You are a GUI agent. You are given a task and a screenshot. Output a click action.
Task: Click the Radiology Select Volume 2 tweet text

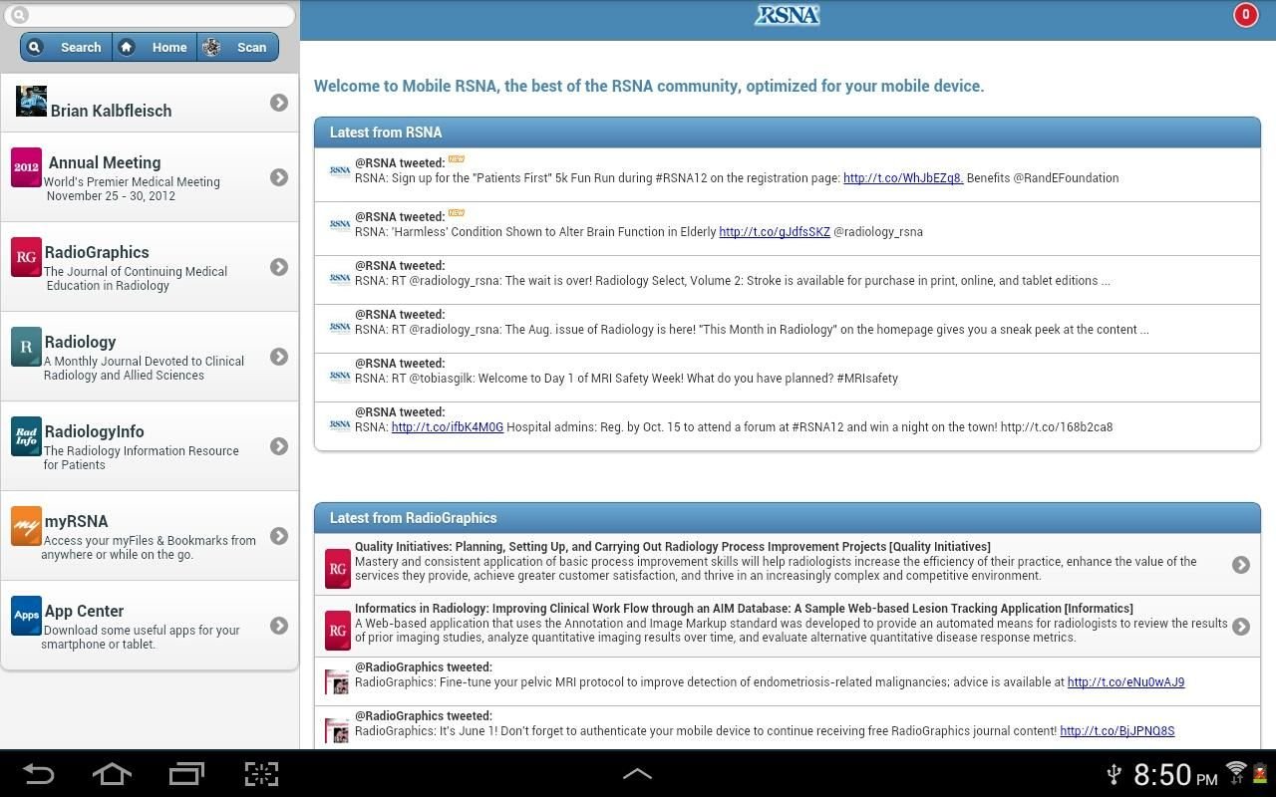[x=733, y=281]
